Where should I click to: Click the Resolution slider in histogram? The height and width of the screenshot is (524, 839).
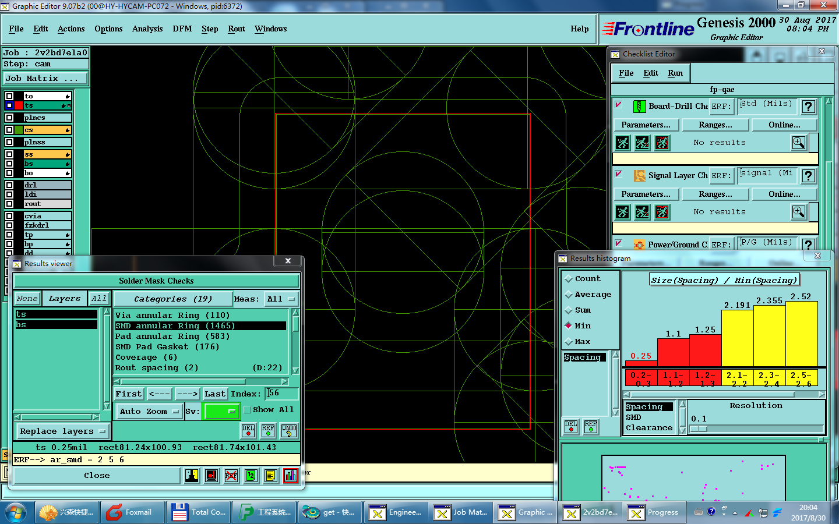pyautogui.click(x=756, y=429)
